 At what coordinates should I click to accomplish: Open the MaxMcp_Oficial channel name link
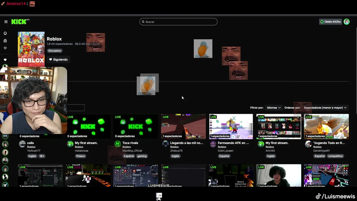tap(132, 151)
